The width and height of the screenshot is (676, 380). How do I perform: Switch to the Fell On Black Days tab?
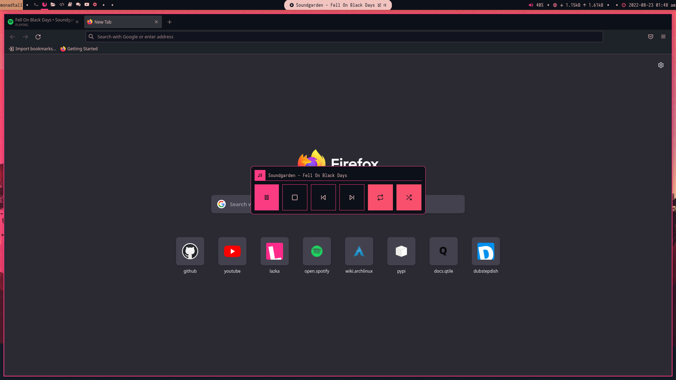click(x=44, y=22)
